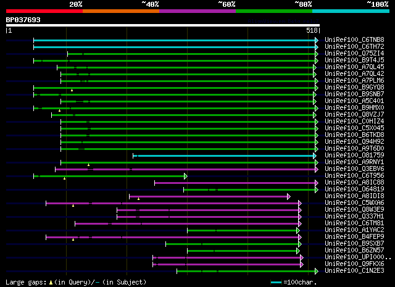Click the query end position 518
Viewport: 395px width, 287px height.
pyautogui.click(x=312, y=30)
